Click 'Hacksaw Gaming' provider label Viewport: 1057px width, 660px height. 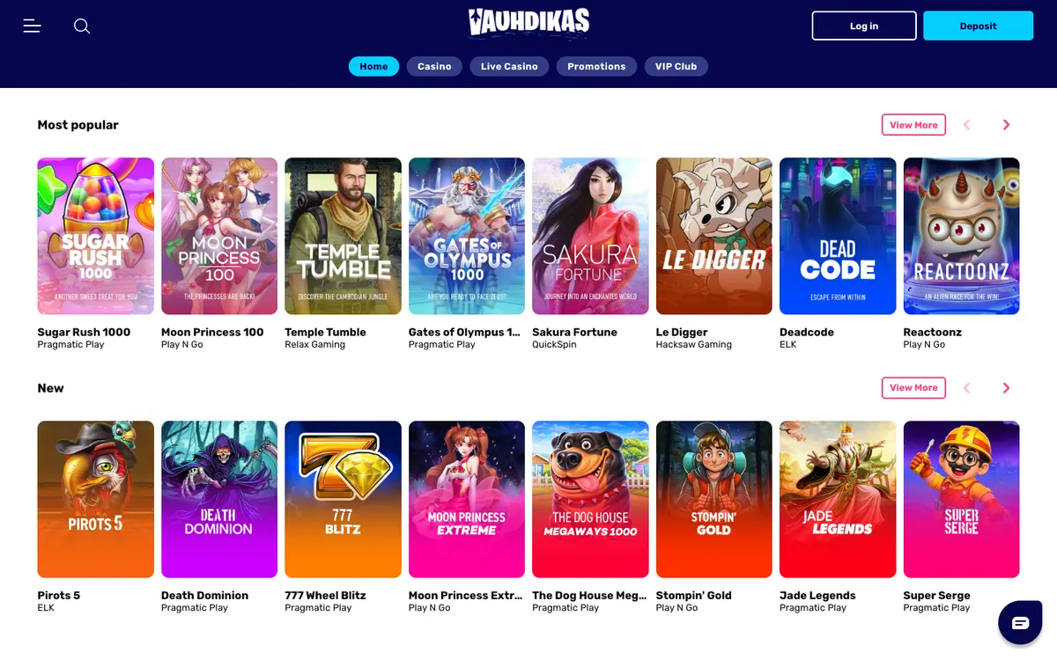pos(694,345)
